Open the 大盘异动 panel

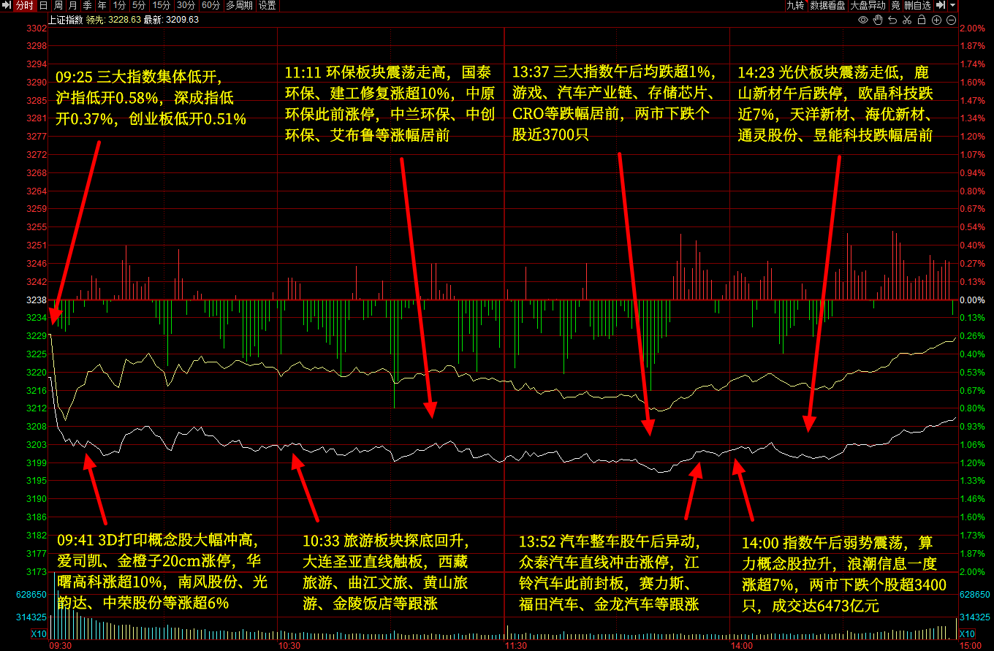pyautogui.click(x=868, y=5)
